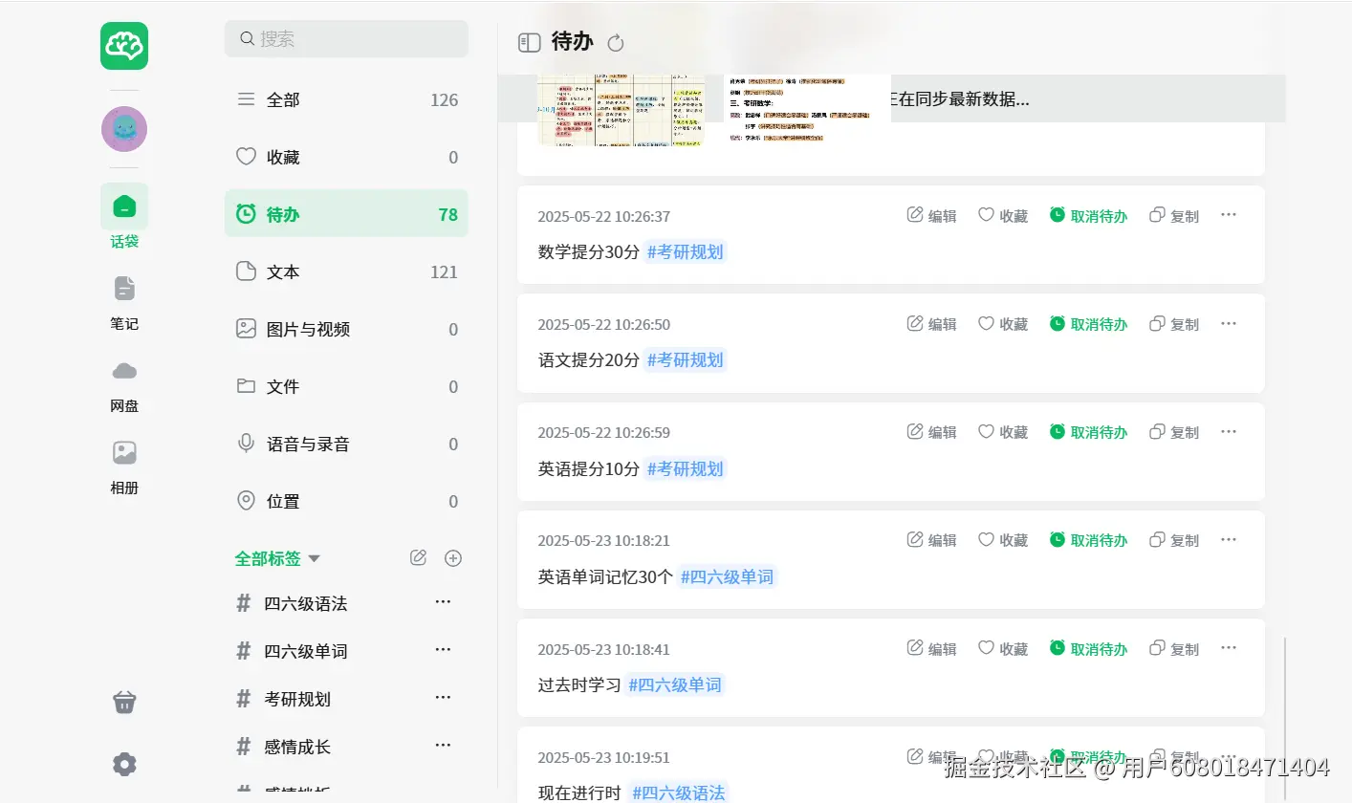Click #四六级单词 tag in 过去时学习 note
This screenshot has width=1352, height=803.
tap(675, 684)
